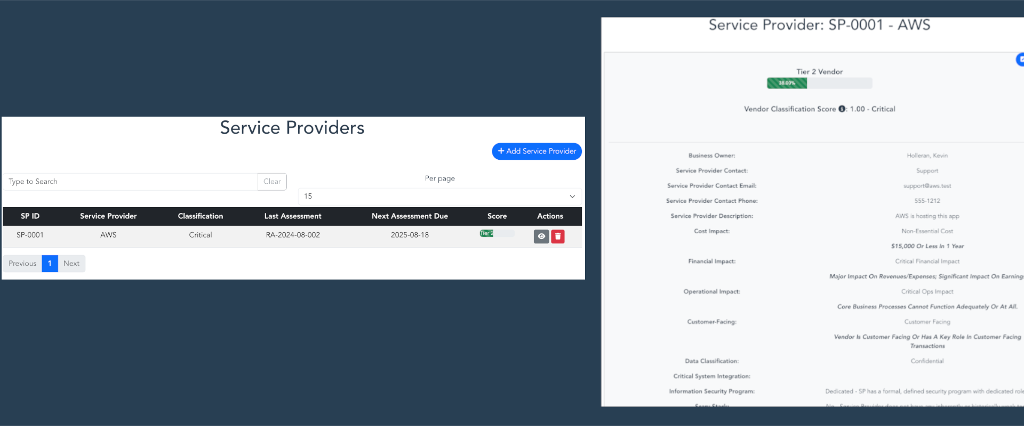Click the 2025-08-18 due date cell
The image size is (1024, 426).
tap(410, 235)
